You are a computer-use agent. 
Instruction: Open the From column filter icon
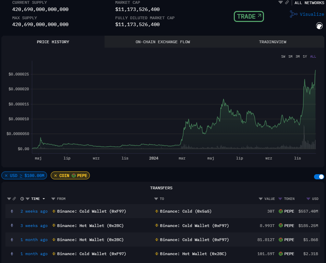tap(53, 199)
